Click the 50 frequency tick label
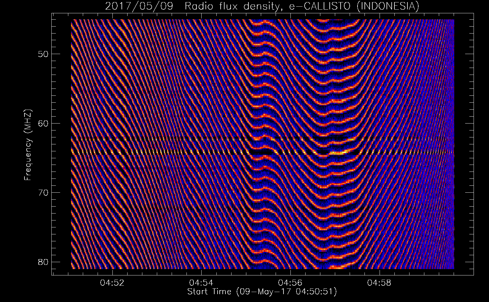This screenshot has width=489, height=302. click(43, 54)
